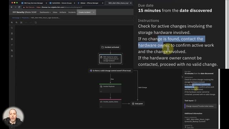Click the browser address bar URL

click(59, 7)
